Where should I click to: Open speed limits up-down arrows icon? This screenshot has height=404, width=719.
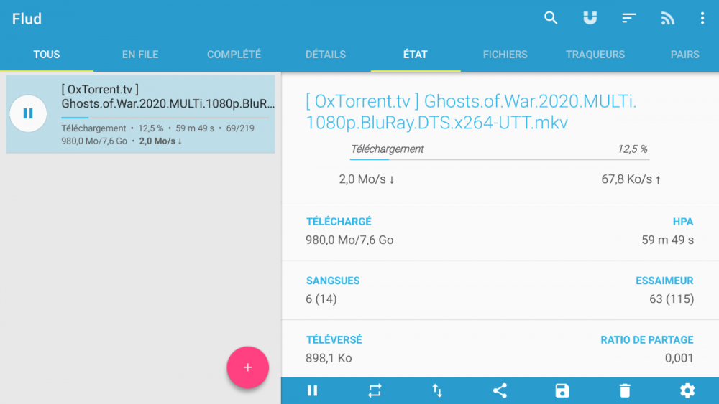pyautogui.click(x=437, y=390)
